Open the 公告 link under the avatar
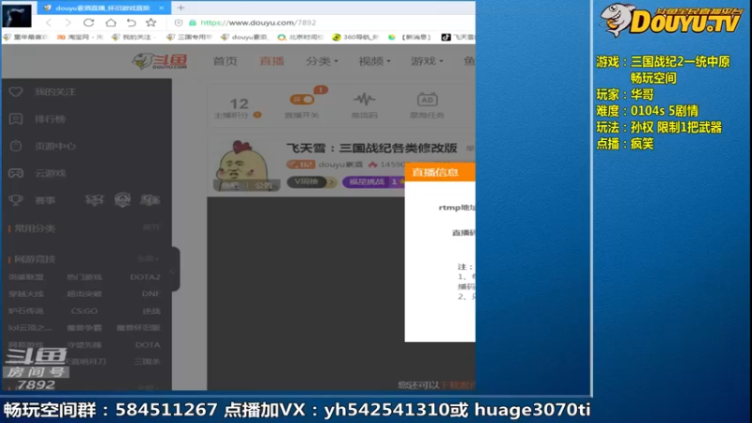Image resolution: width=752 pixels, height=423 pixels. tap(263, 185)
